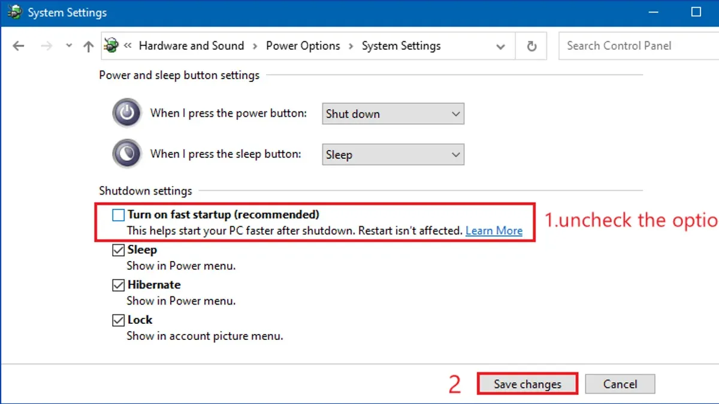This screenshot has width=719, height=404.
Task: Click the fast startup description text
Action: pos(295,230)
